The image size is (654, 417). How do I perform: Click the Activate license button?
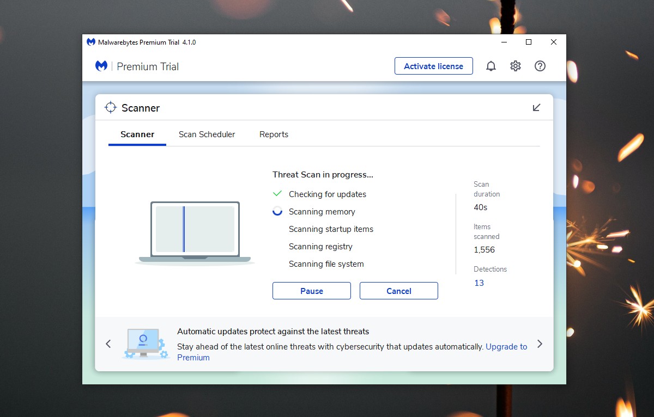click(434, 66)
